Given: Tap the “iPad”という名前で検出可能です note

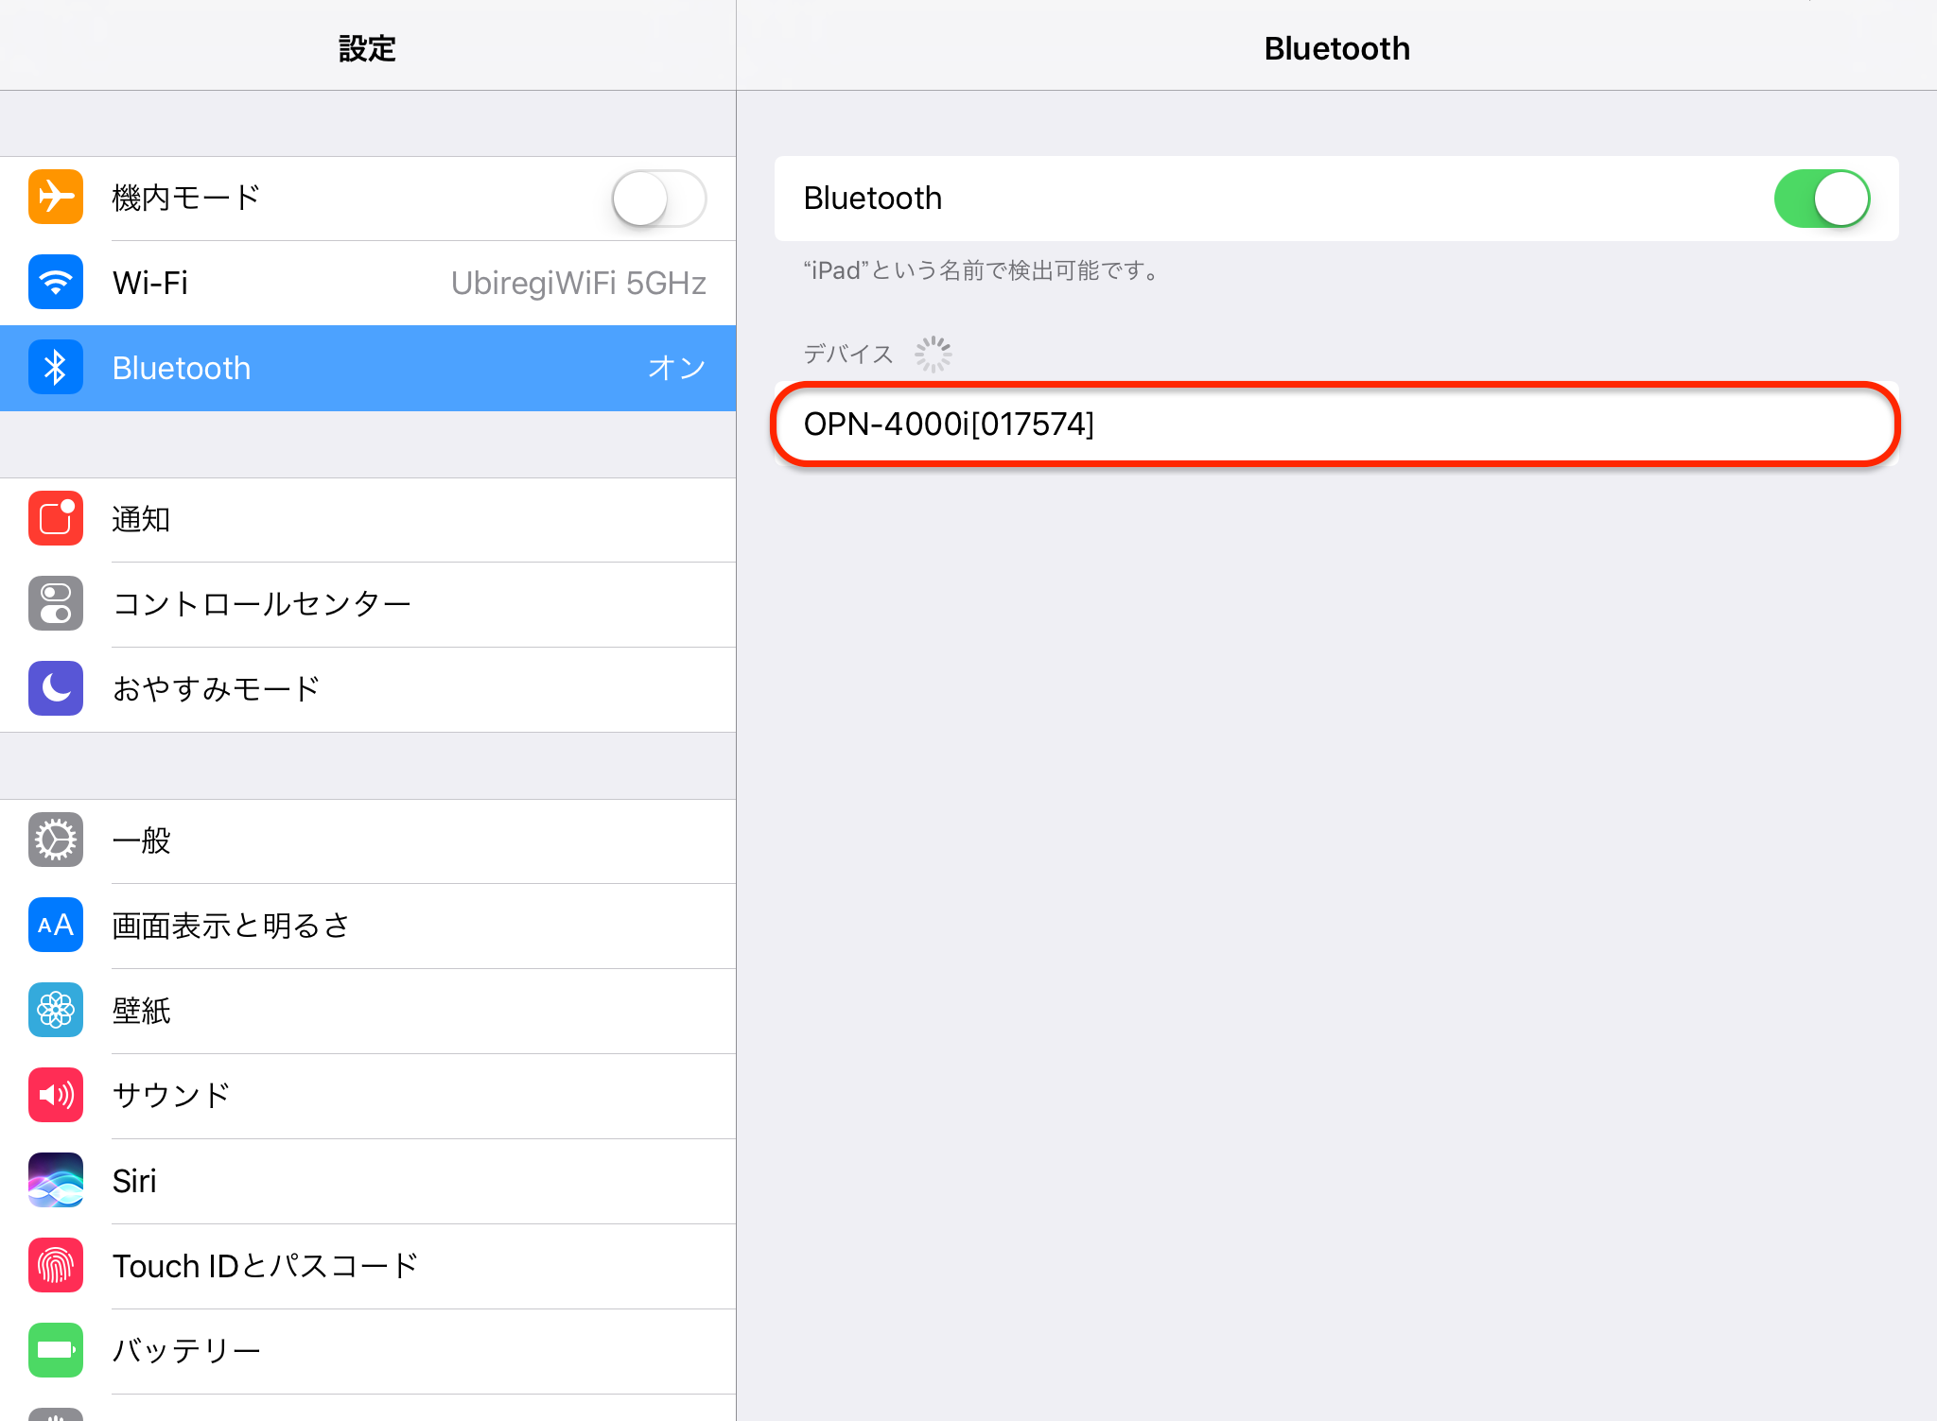Looking at the screenshot, I should click(982, 271).
